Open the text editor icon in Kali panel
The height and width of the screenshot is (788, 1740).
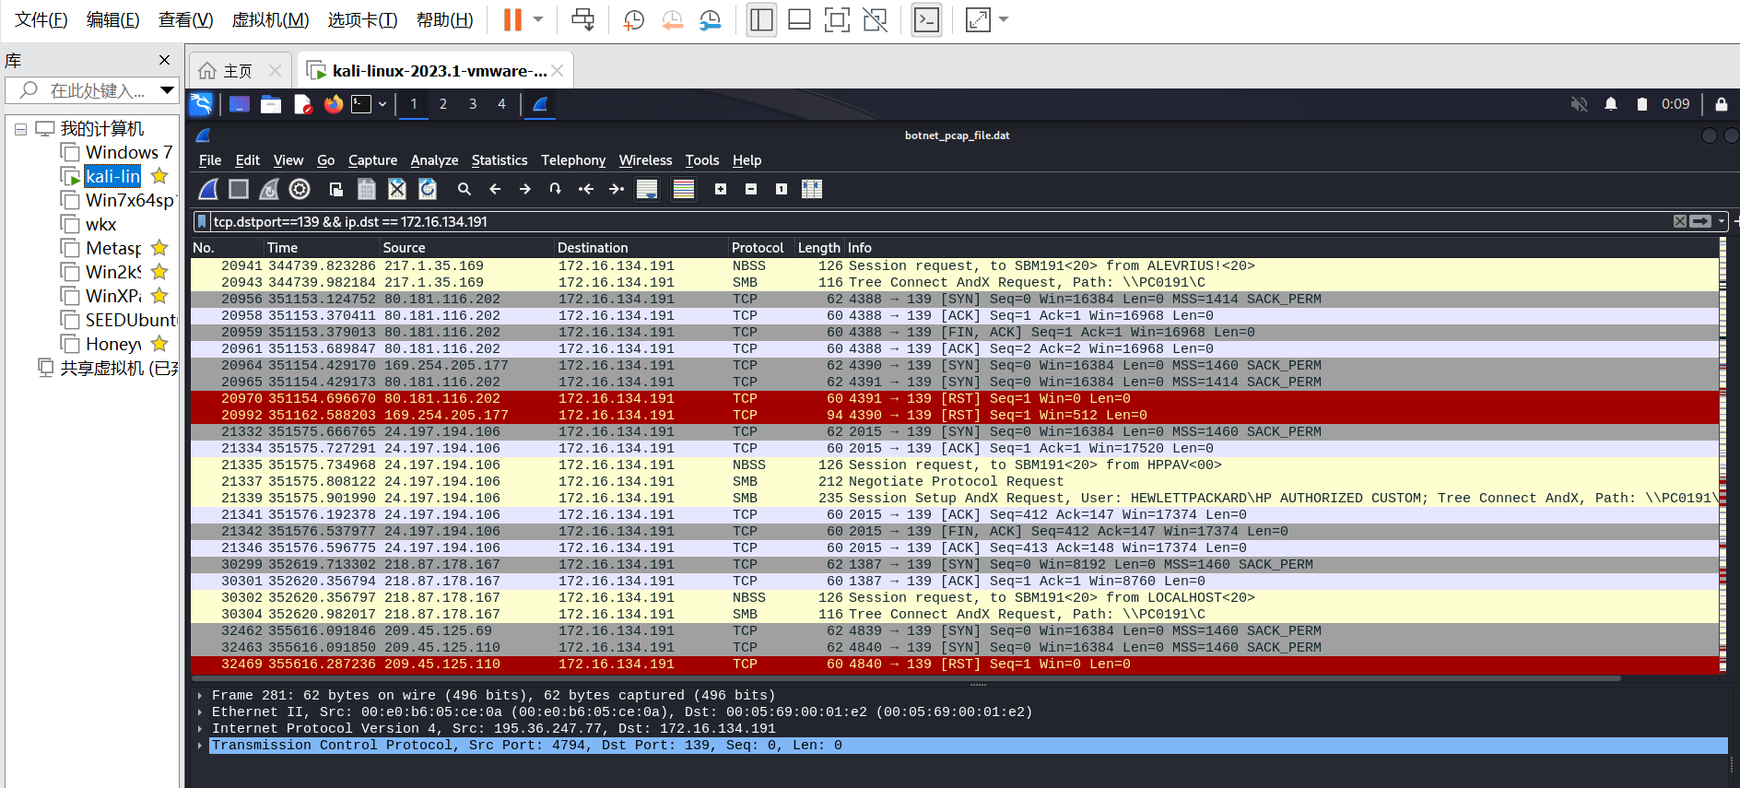tap(302, 104)
